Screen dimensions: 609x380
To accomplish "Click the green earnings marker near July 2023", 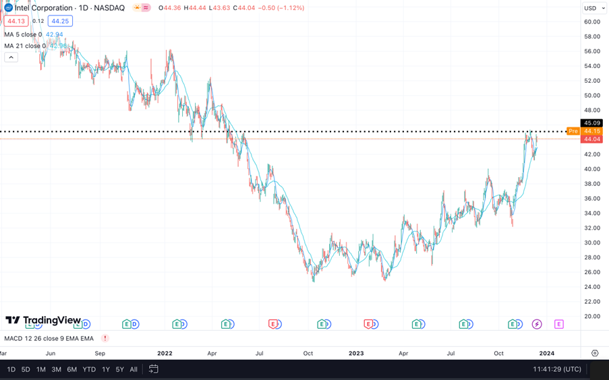I will click(463, 324).
